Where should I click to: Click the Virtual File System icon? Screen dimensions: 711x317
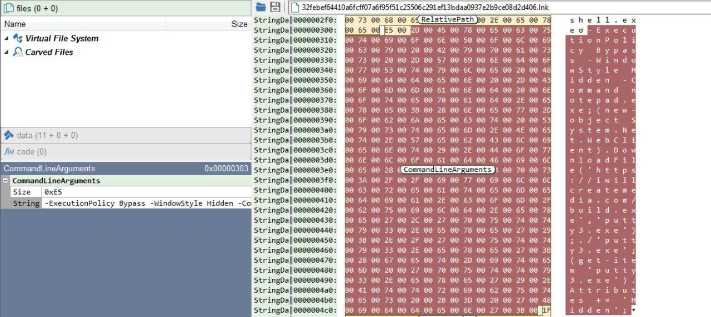(18, 38)
